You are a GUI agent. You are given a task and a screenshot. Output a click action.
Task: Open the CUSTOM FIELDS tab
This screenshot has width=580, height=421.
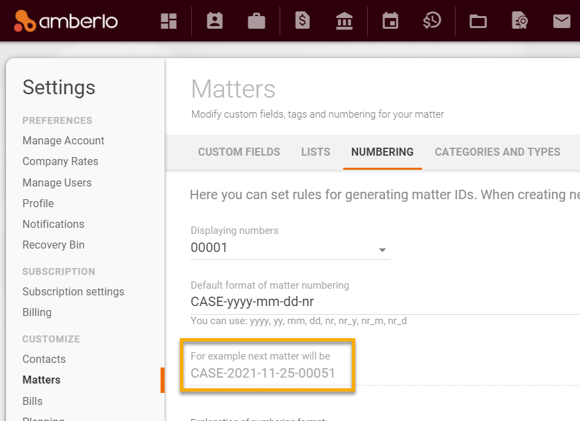point(239,152)
